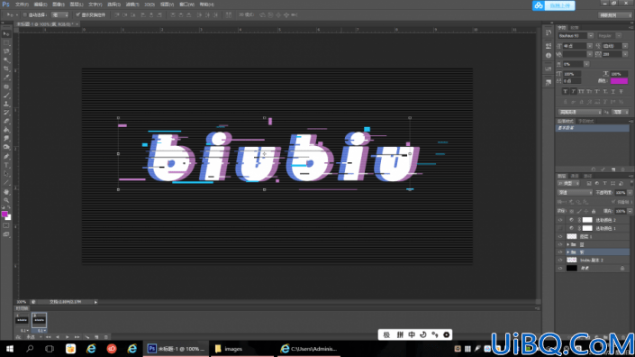
Task: Click the lock-all padlock icon in Layers panel
Action: (594, 211)
